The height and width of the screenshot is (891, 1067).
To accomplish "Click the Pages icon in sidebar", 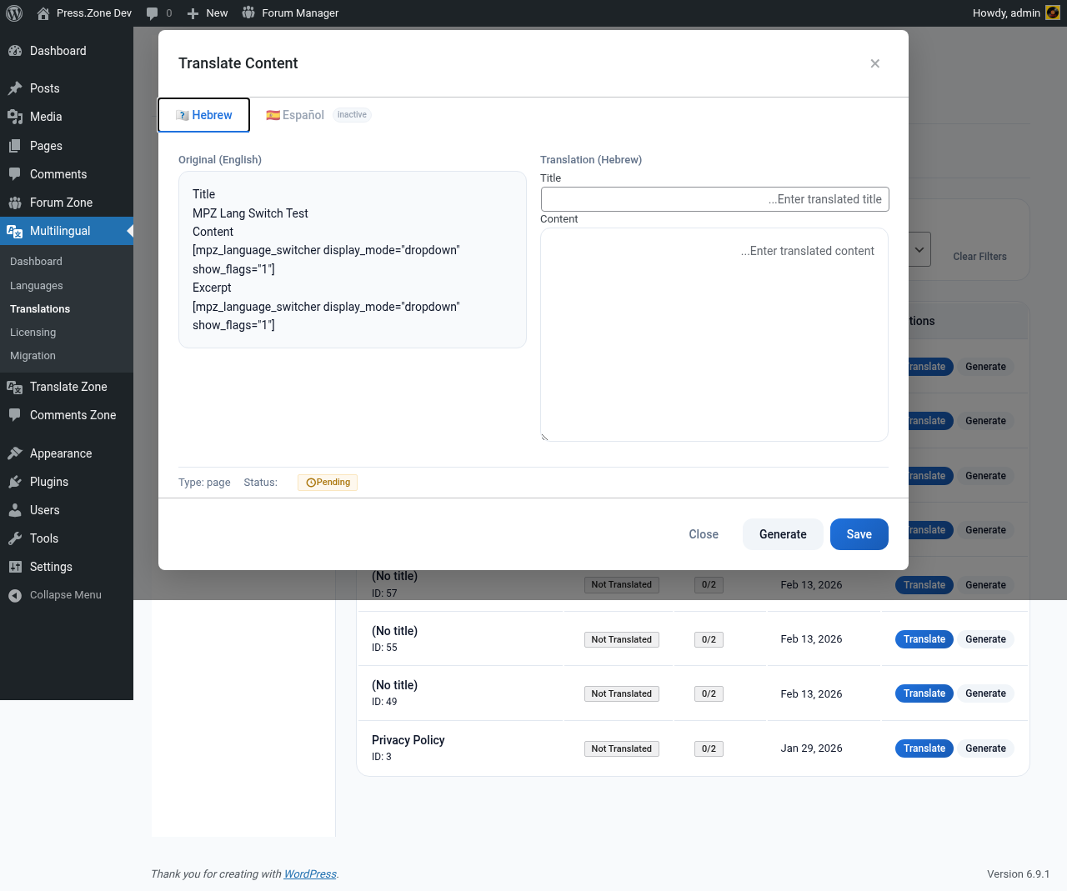I will tap(15, 146).
